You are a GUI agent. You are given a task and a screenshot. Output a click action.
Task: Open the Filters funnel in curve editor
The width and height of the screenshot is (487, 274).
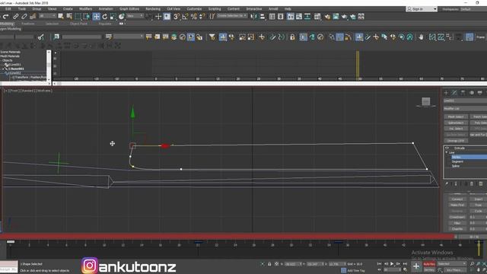point(212,37)
